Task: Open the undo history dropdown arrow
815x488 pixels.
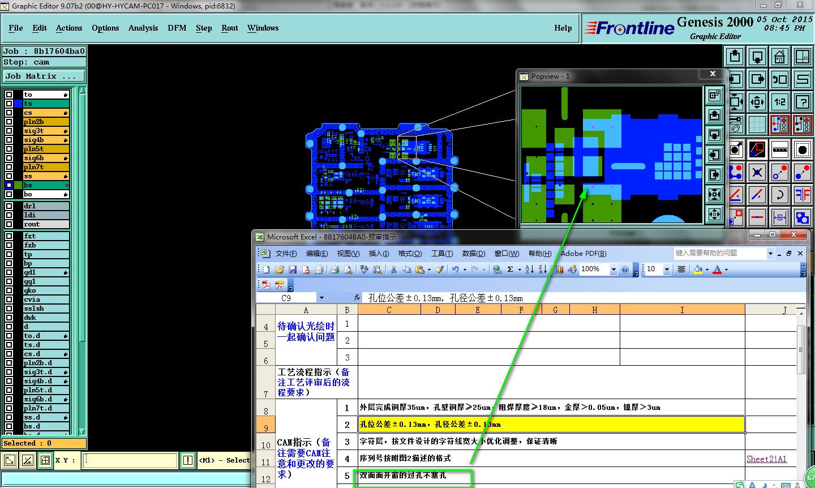Action: coord(465,269)
